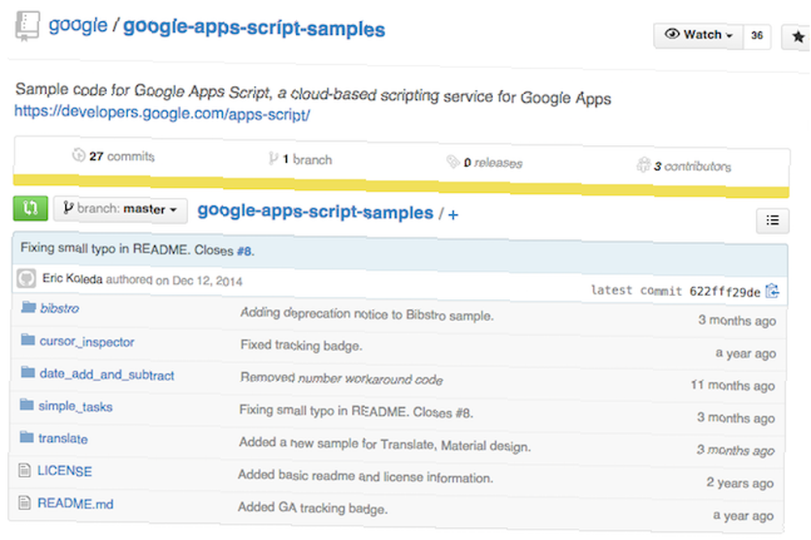This screenshot has height=540, width=811.
Task: Visit the developers.google.com/apps-script link
Action: point(162,112)
